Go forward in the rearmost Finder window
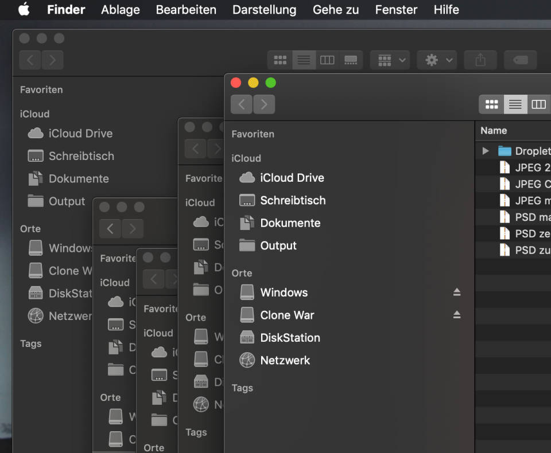 [x=52, y=60]
